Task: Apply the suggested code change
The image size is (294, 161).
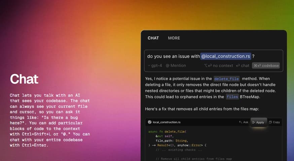Action: tap(259, 122)
